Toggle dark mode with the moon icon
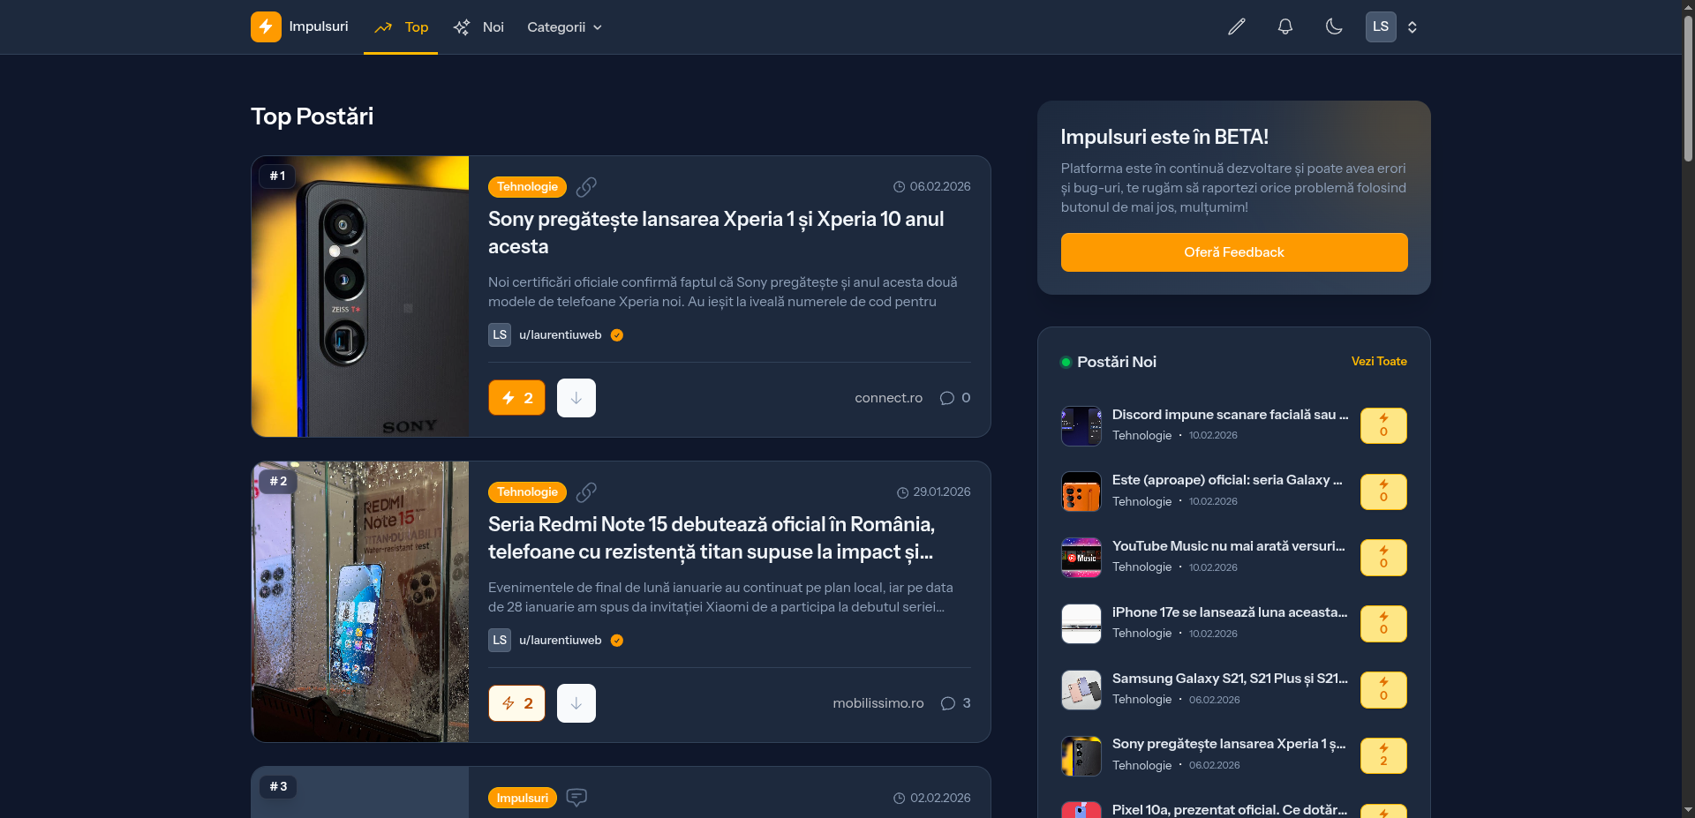The height and width of the screenshot is (818, 1695). coord(1334,26)
